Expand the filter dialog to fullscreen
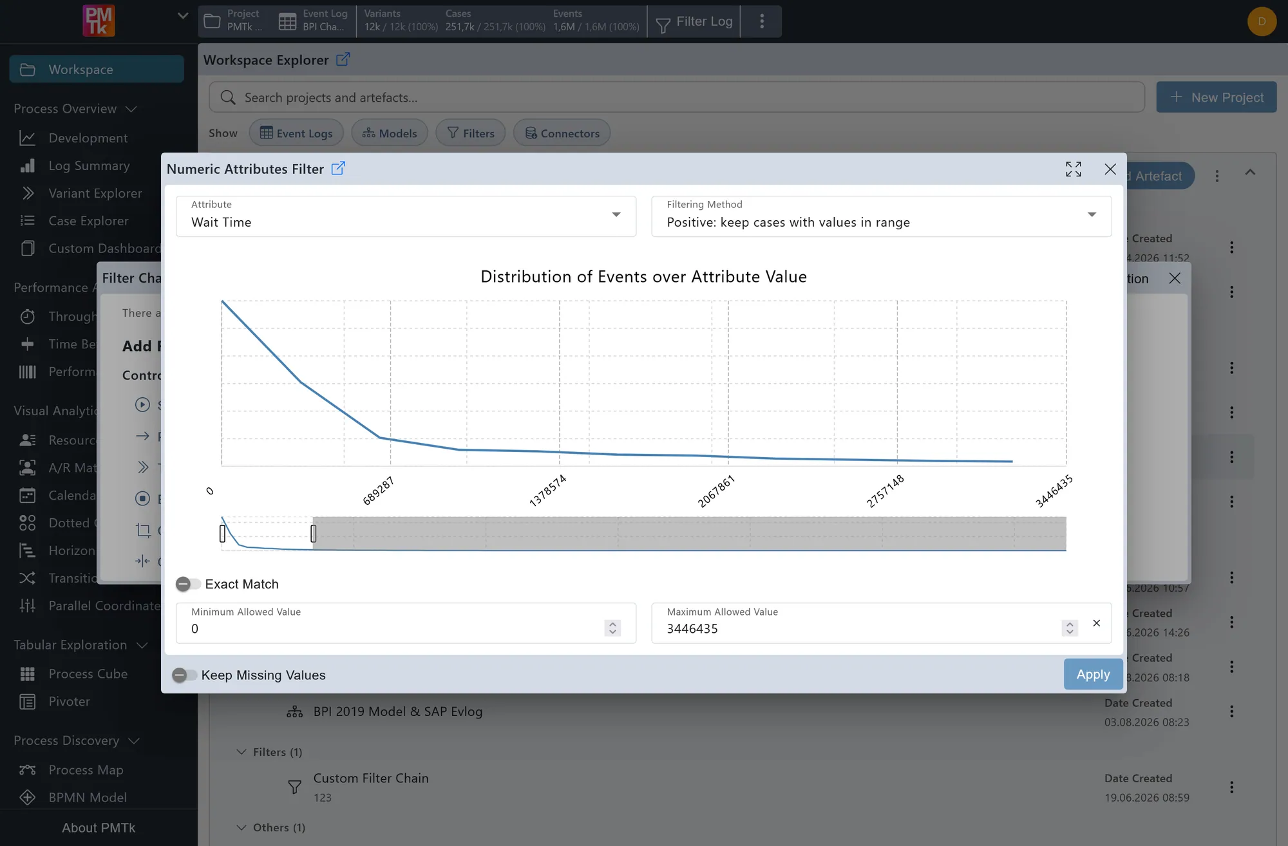This screenshot has height=846, width=1288. pos(1074,169)
